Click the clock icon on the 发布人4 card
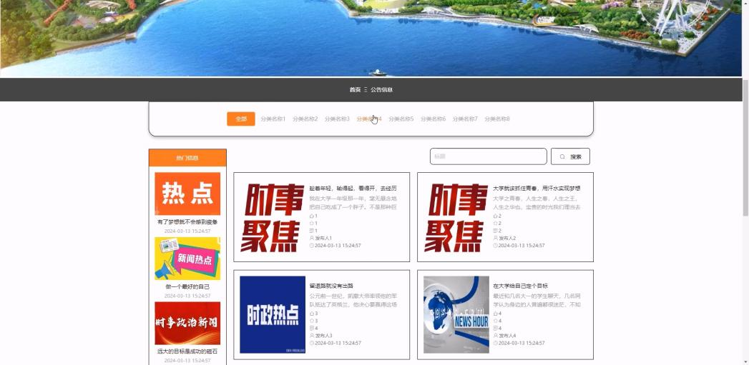Viewport: 749px width, 365px height. click(x=495, y=343)
